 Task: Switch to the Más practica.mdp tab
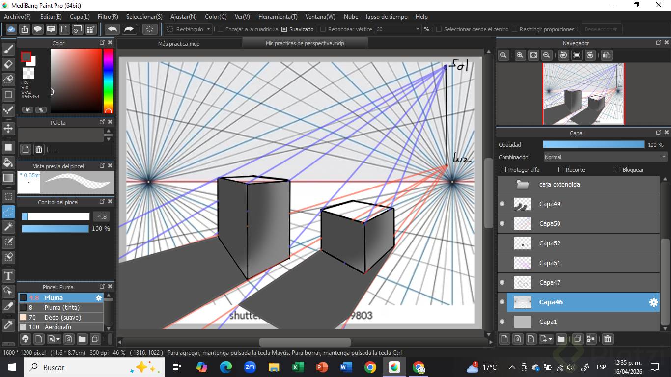click(179, 43)
